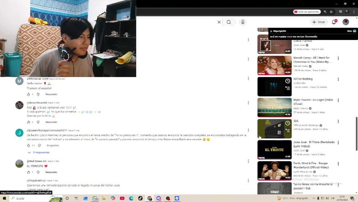Like the comment about cantando con TUTI
The width and height of the screenshot is (358, 202).
tap(28, 122)
